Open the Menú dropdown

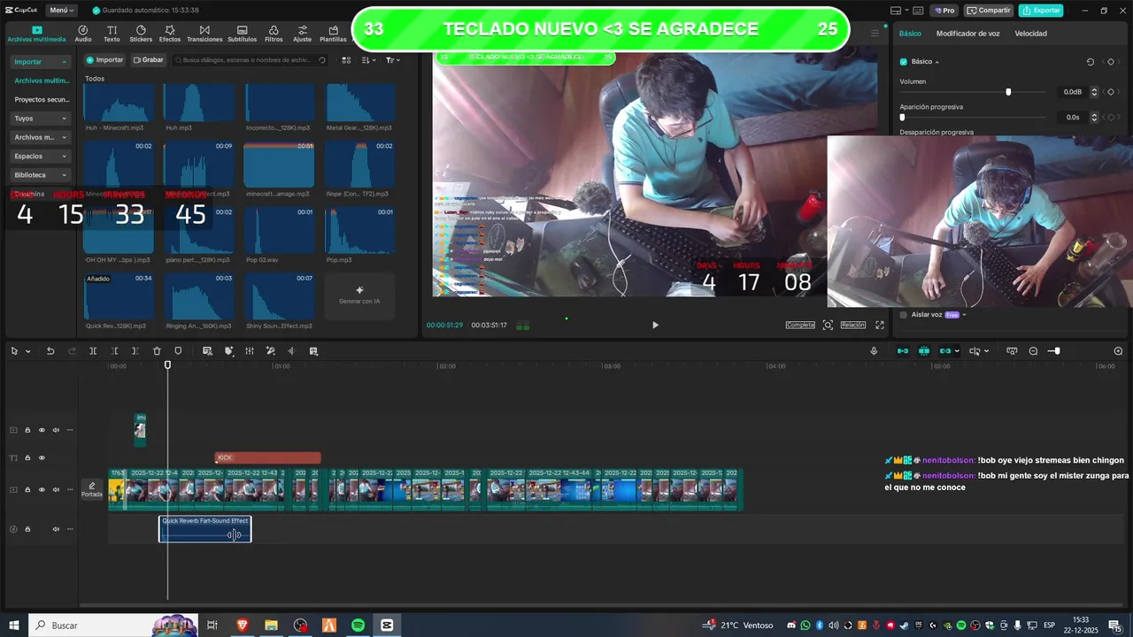[60, 11]
